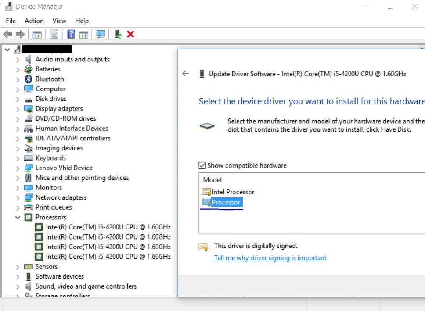Click the Update driver software toolbar icon

click(x=118, y=34)
